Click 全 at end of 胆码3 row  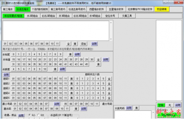tap(109, 88)
